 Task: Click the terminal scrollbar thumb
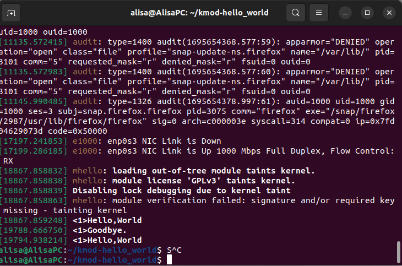pyautogui.click(x=398, y=252)
